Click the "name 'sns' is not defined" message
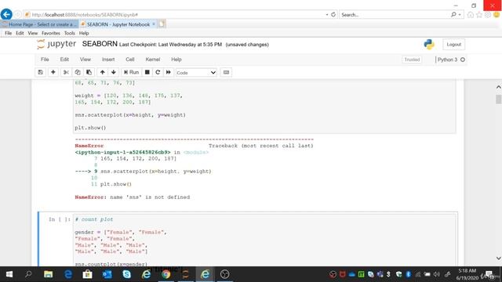 [150, 197]
